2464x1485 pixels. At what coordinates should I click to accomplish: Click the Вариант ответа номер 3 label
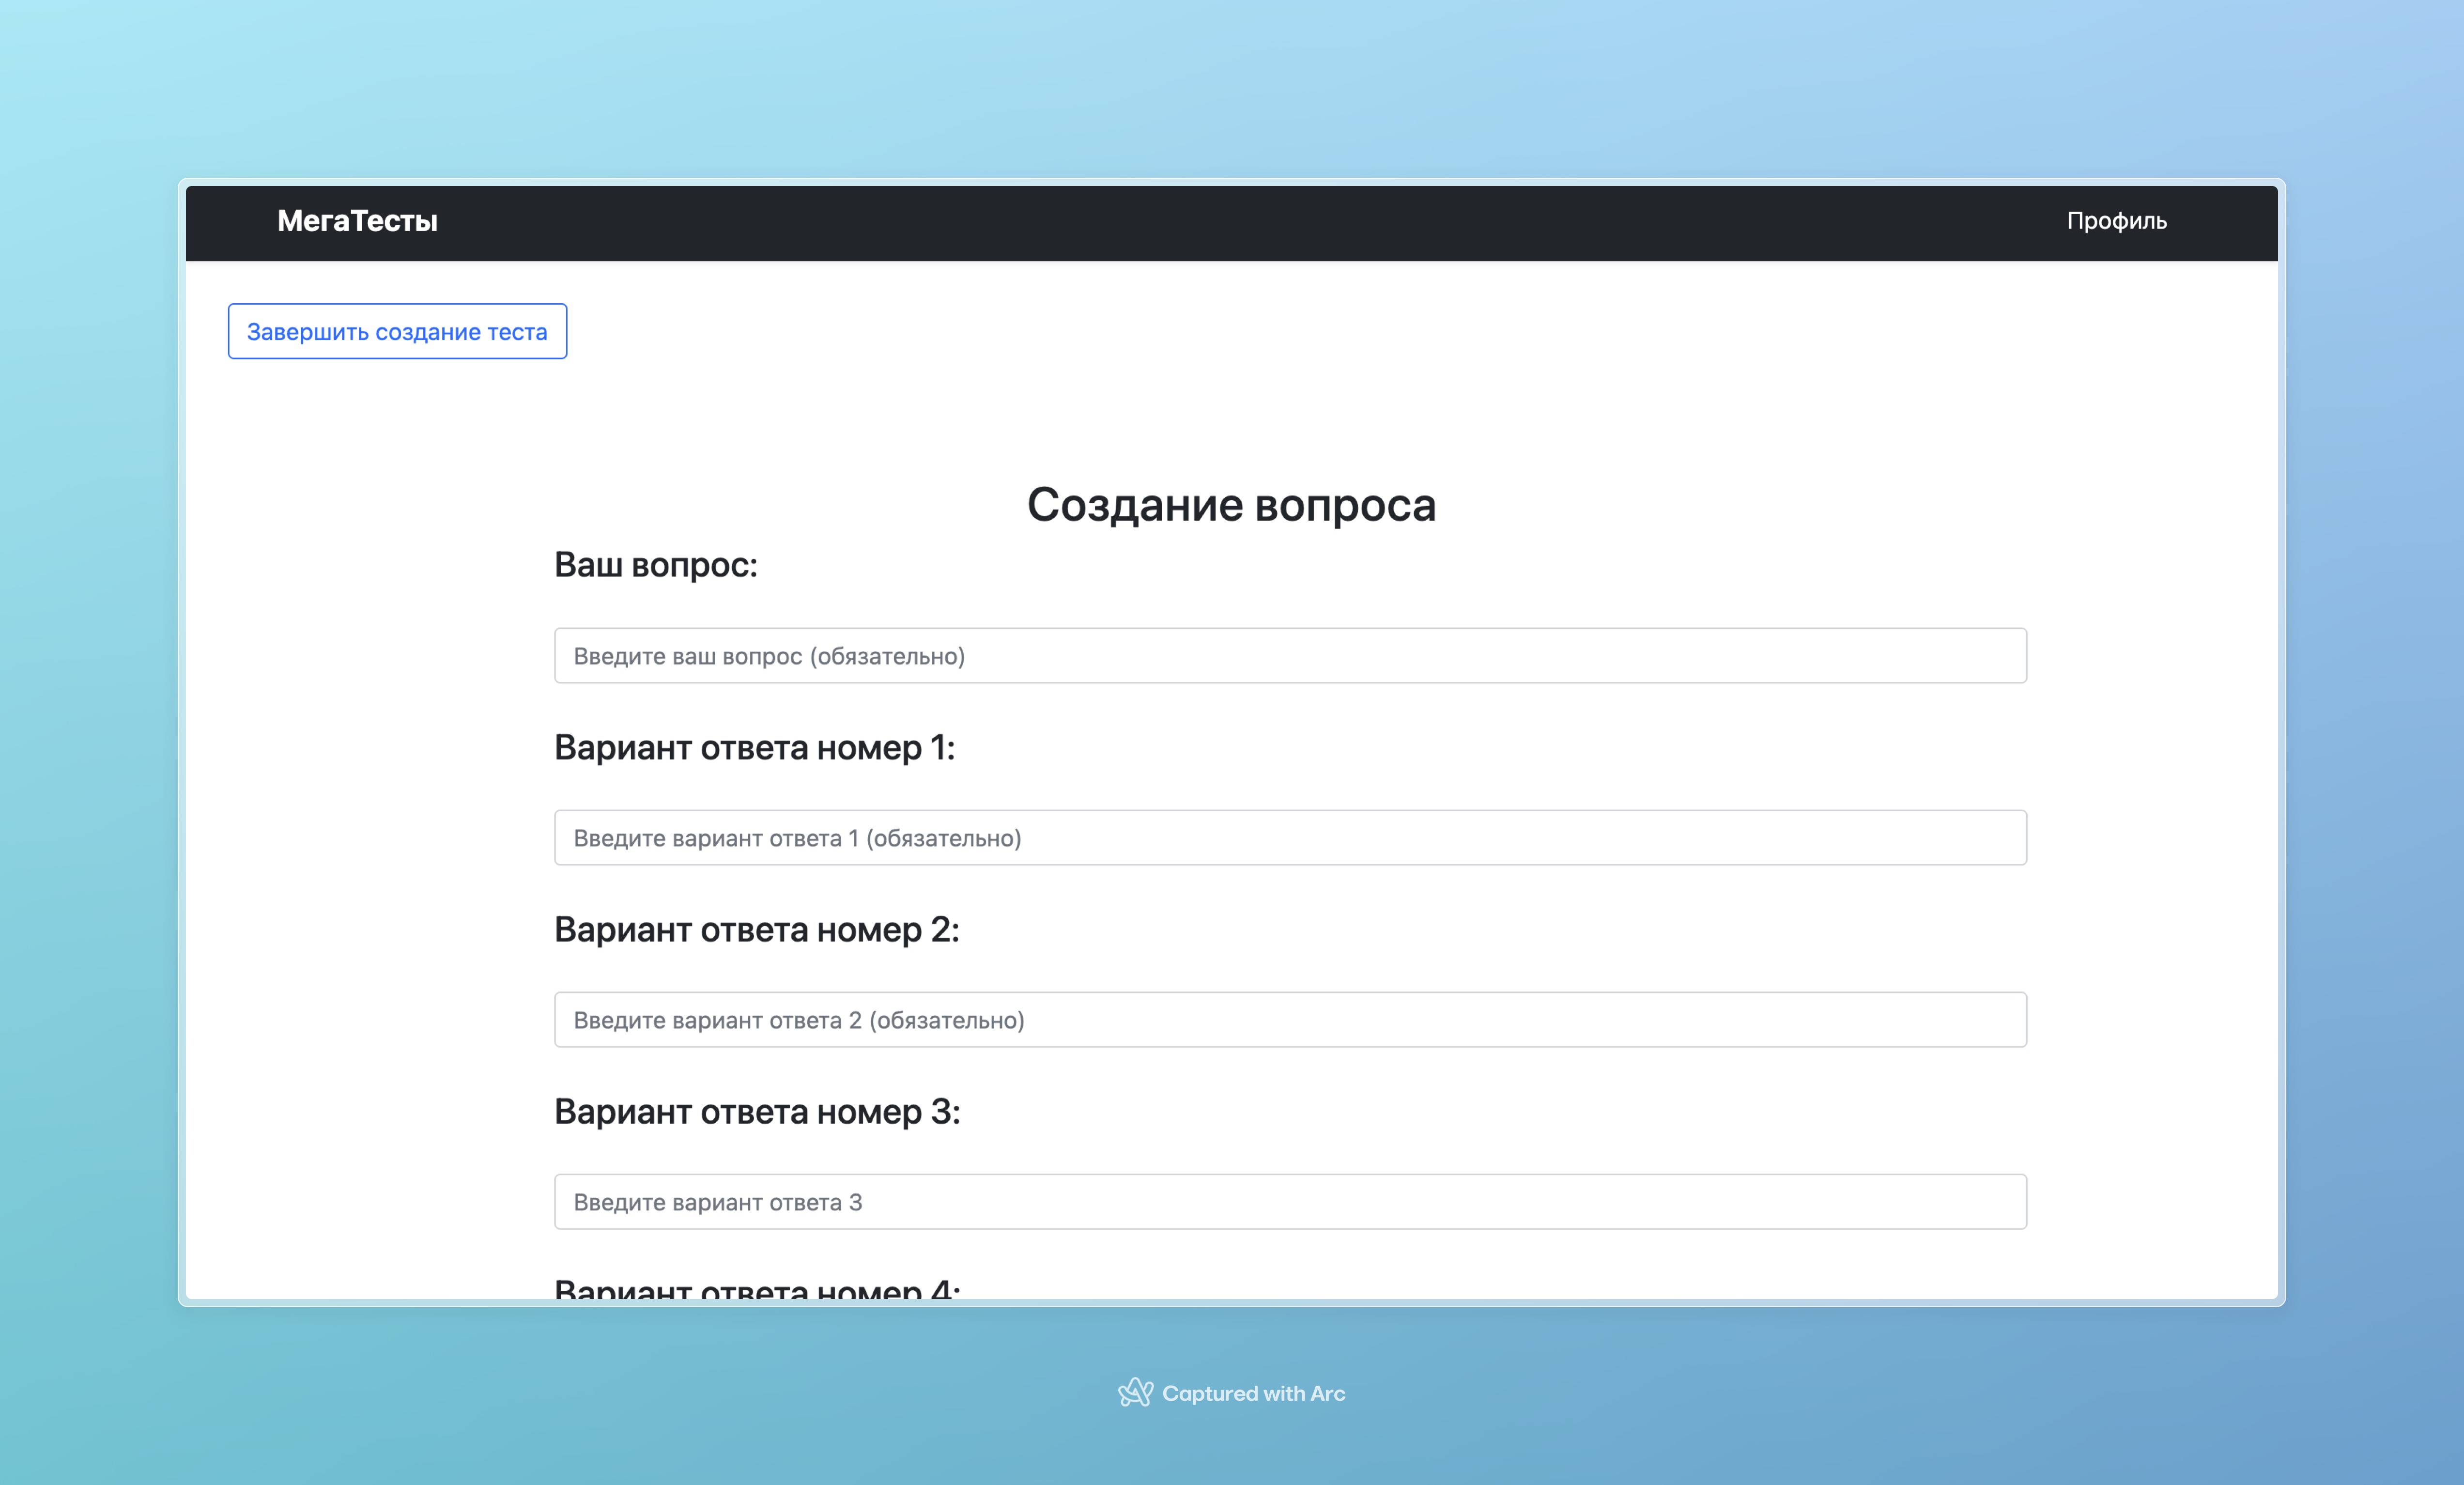[x=757, y=1111]
